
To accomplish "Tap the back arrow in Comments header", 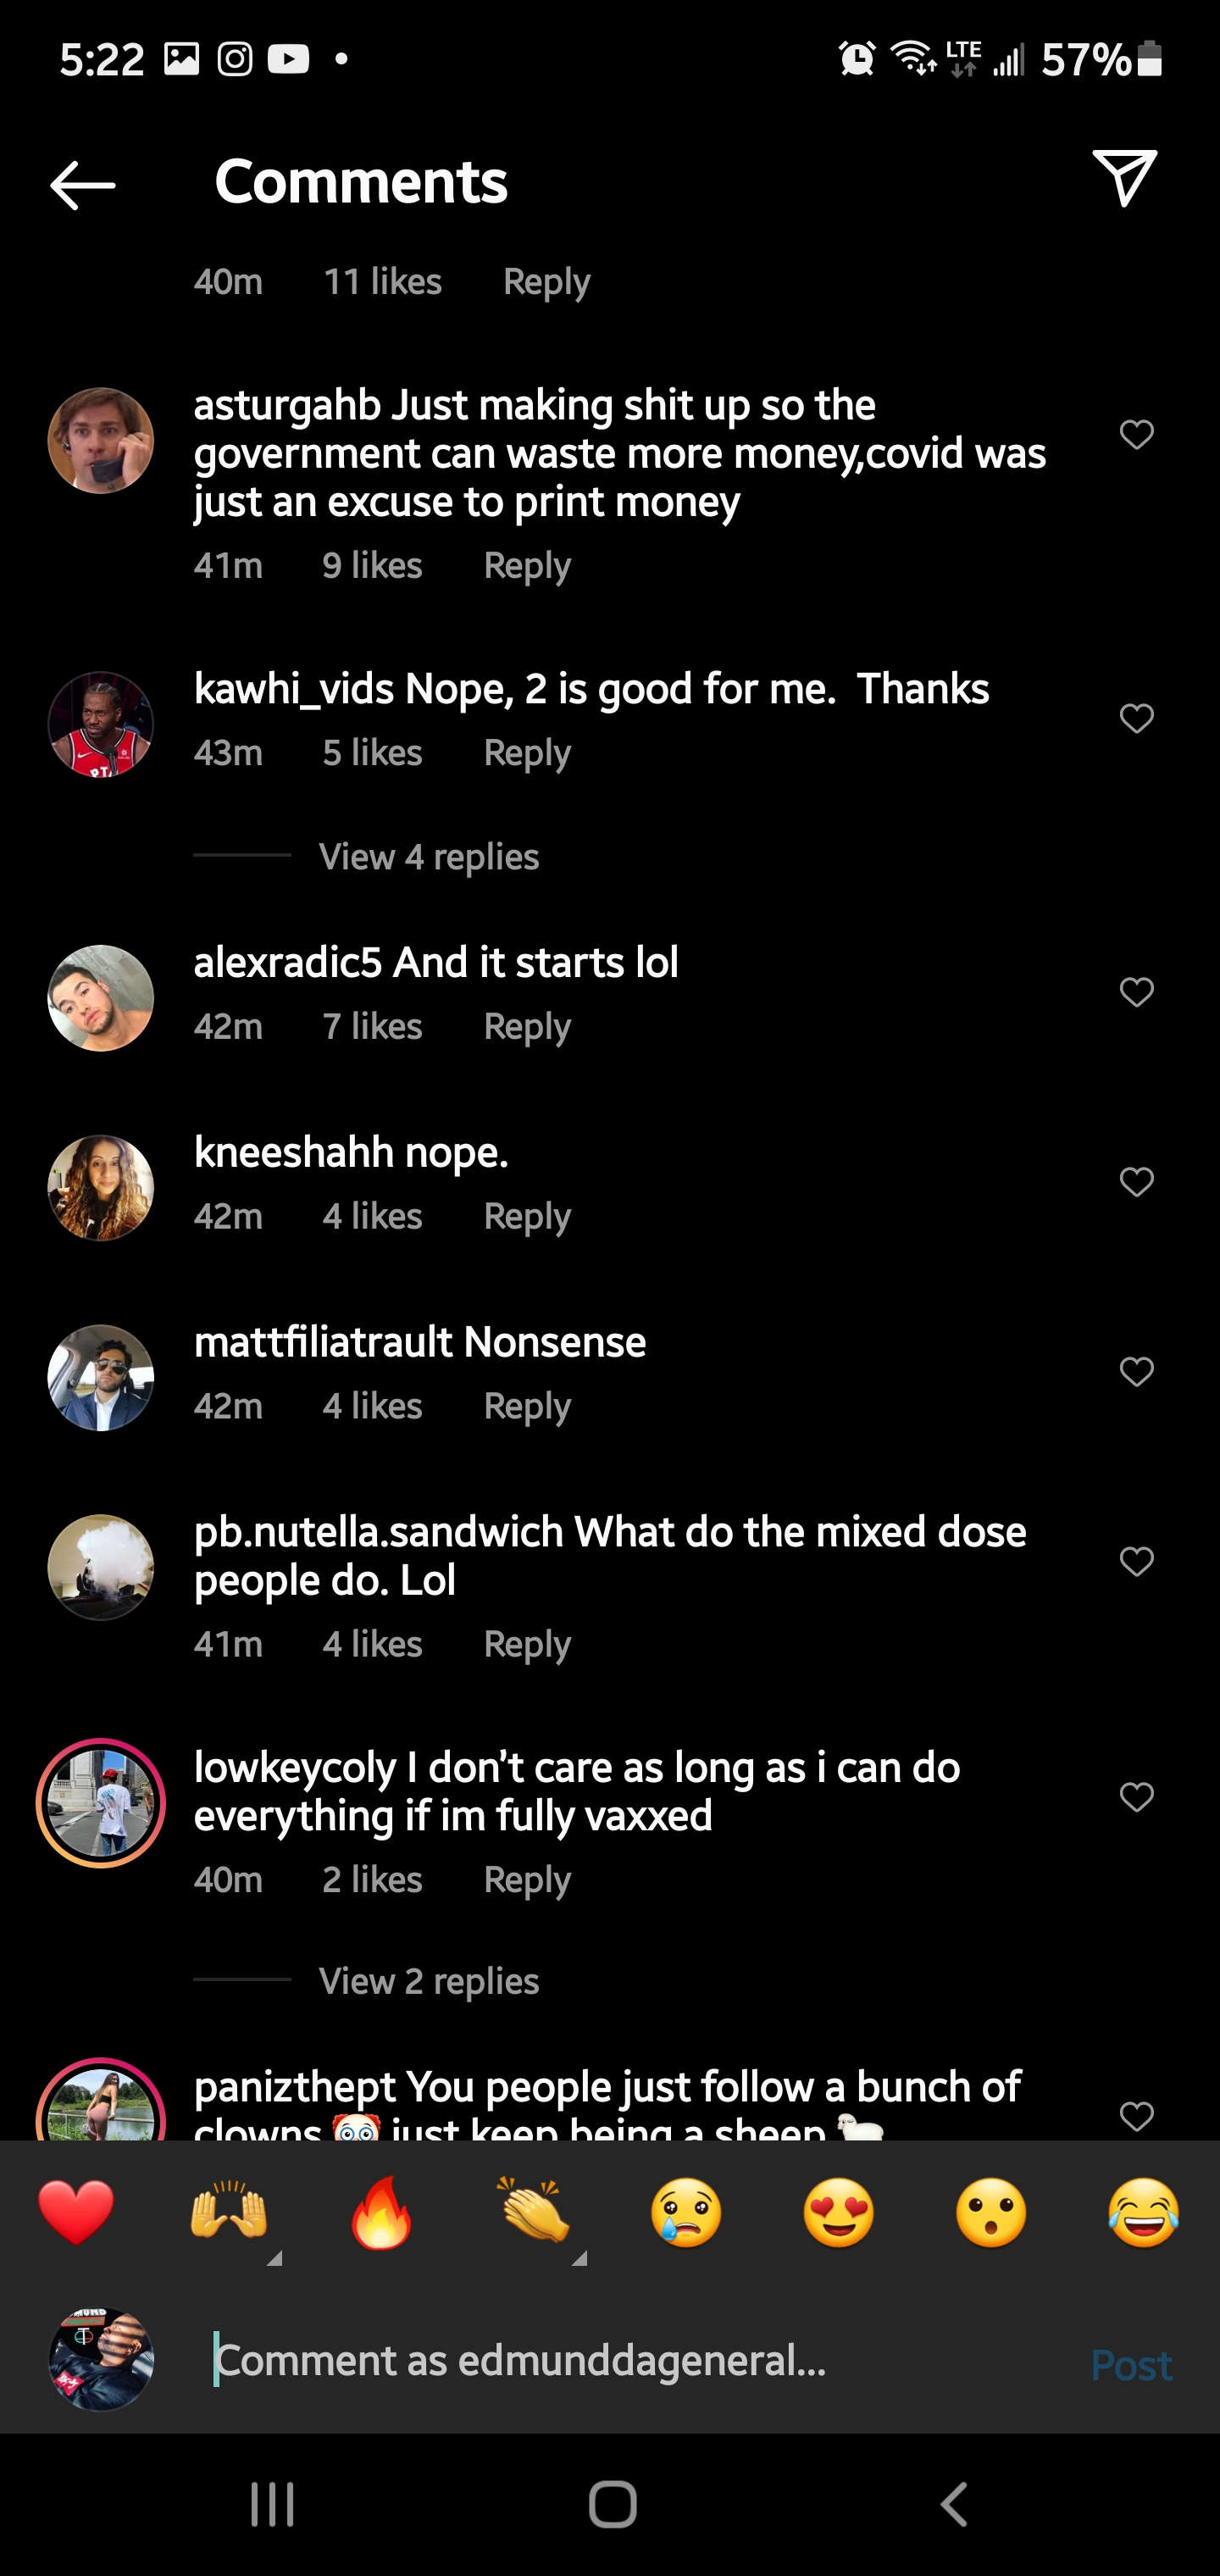I will 83,185.
